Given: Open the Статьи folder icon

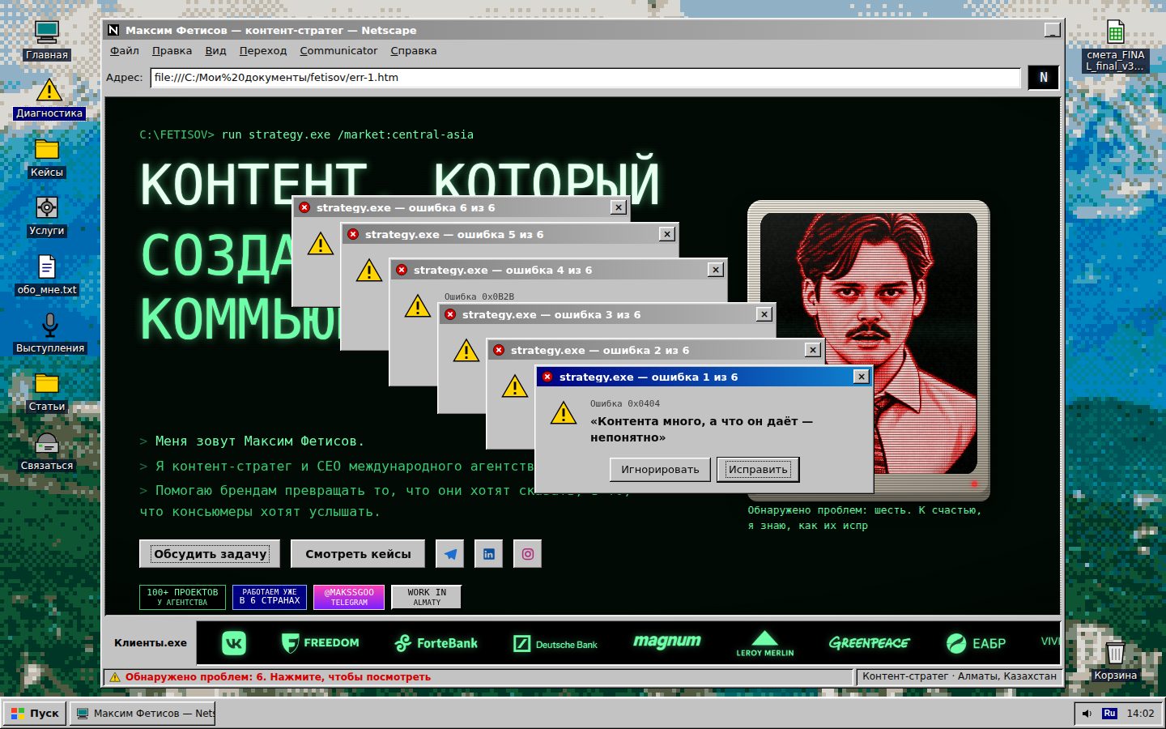Looking at the screenshot, I should tap(47, 392).
